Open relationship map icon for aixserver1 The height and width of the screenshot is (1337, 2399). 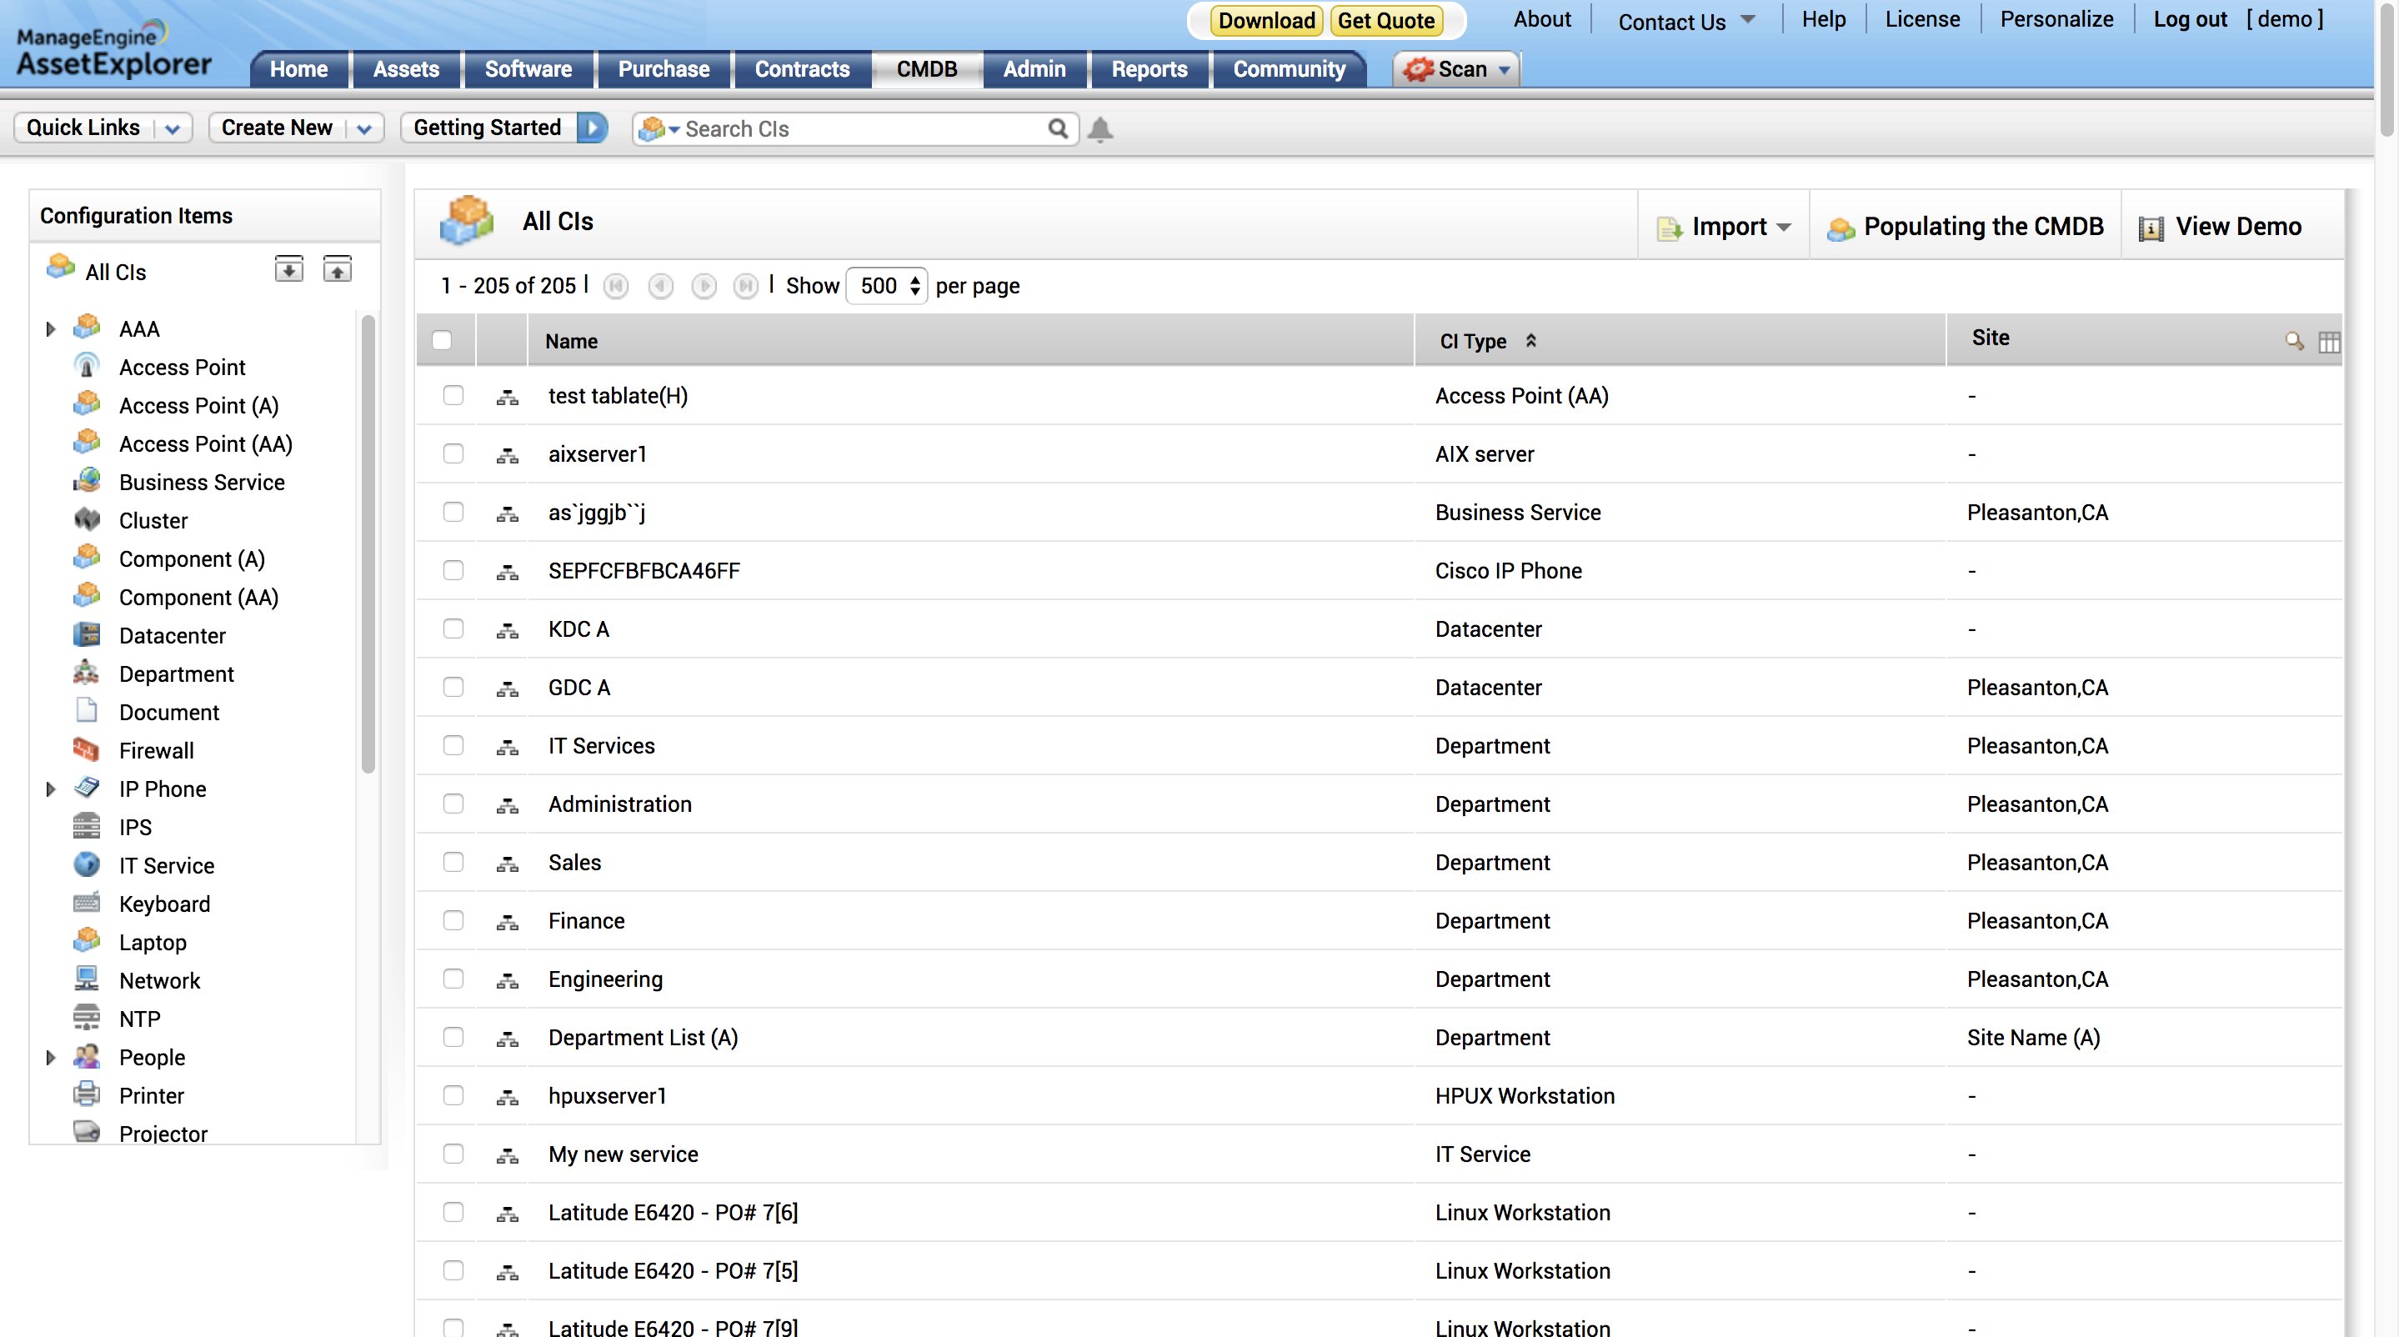(x=508, y=455)
